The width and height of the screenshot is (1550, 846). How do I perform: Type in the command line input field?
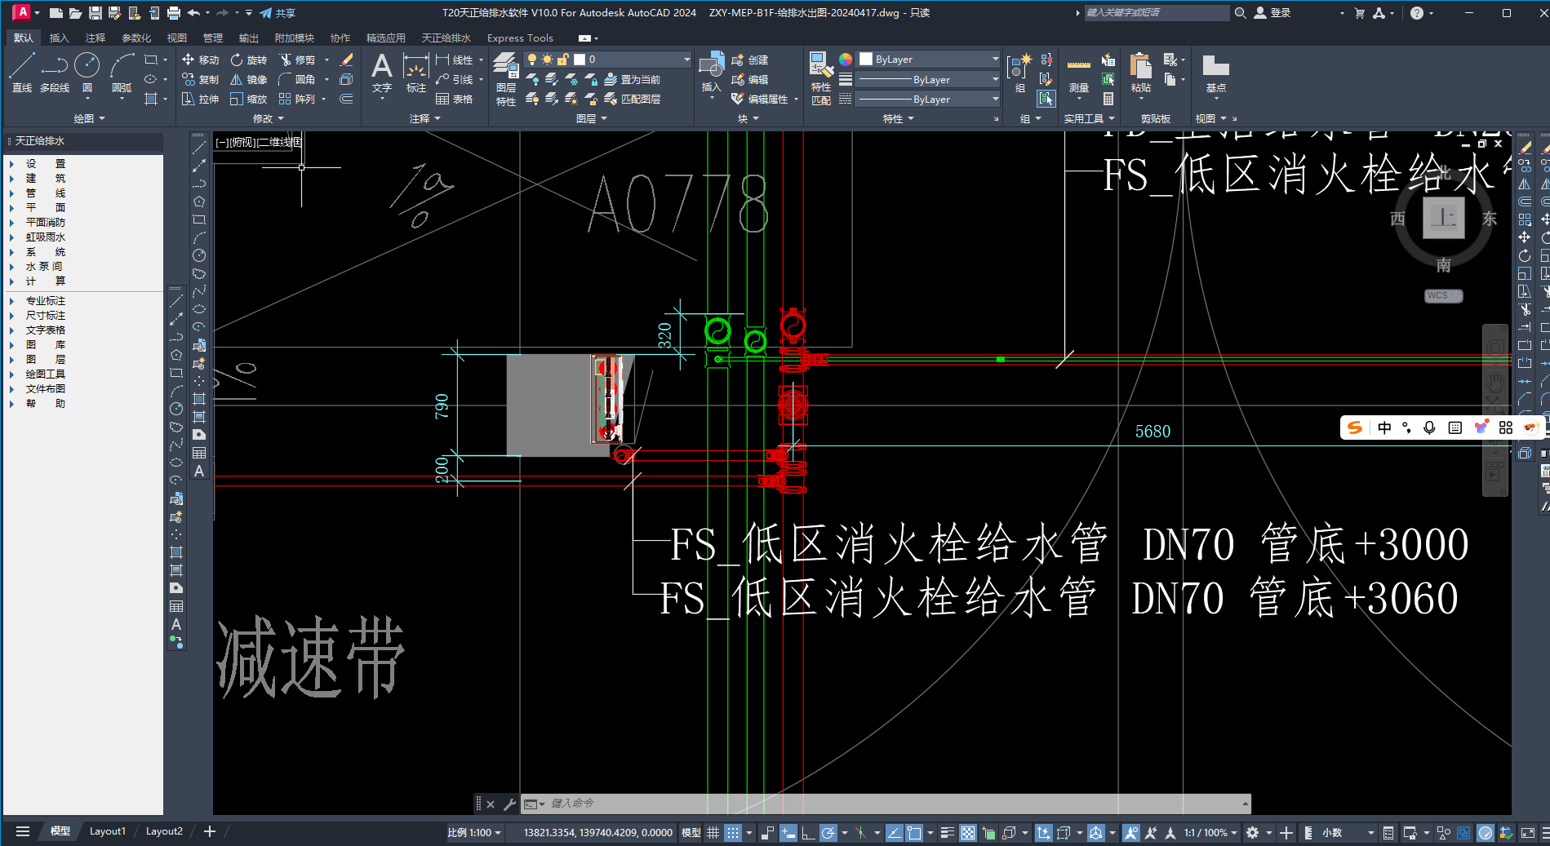tap(894, 804)
